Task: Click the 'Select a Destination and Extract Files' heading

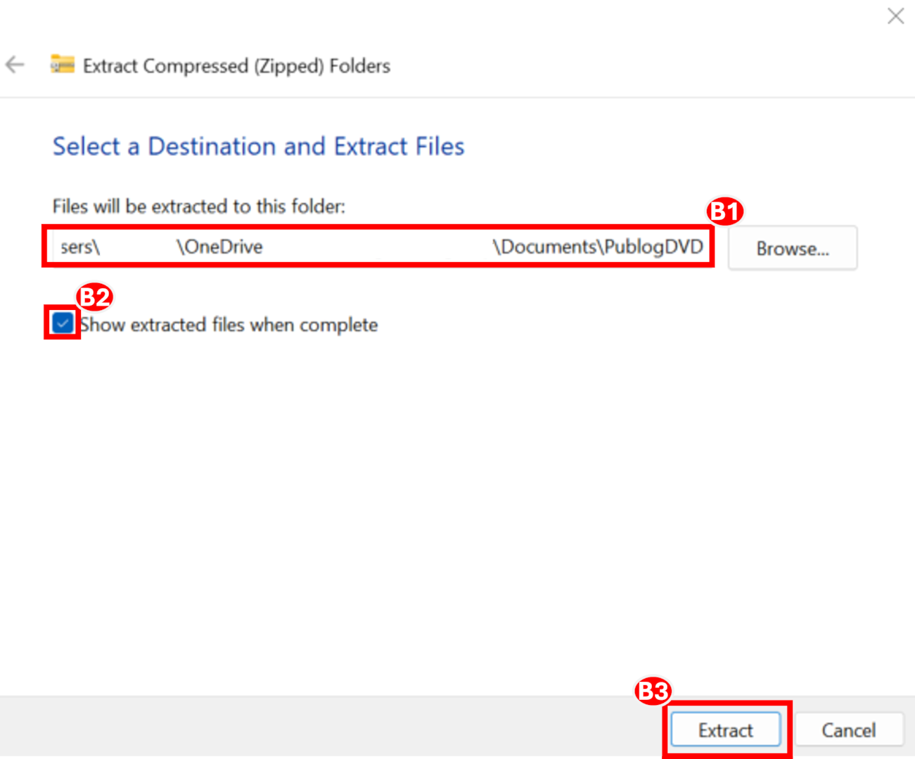Action: [258, 146]
